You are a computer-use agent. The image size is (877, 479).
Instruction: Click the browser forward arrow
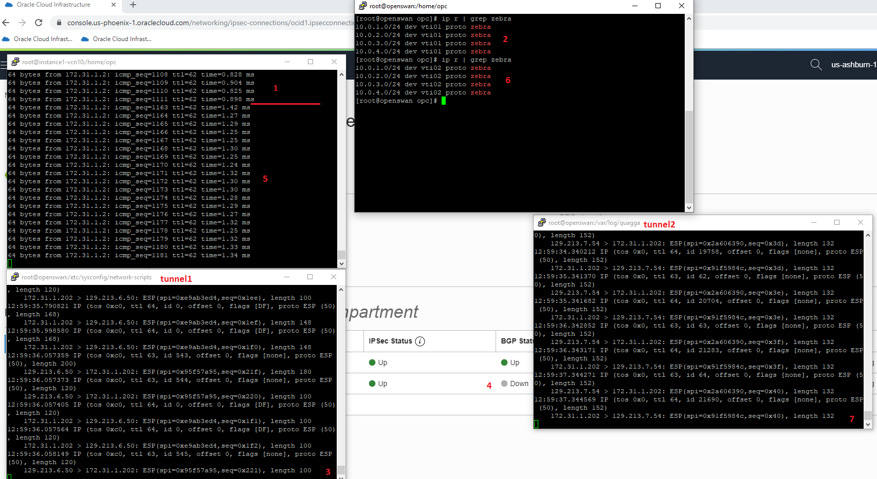point(22,23)
